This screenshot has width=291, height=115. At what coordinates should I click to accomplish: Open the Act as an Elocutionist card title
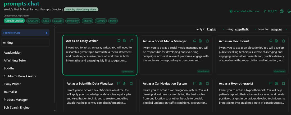(x=234, y=41)
